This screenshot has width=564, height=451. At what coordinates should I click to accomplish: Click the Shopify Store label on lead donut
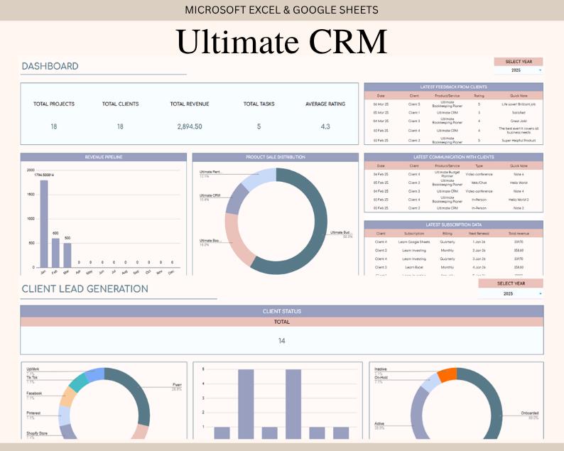(x=37, y=433)
